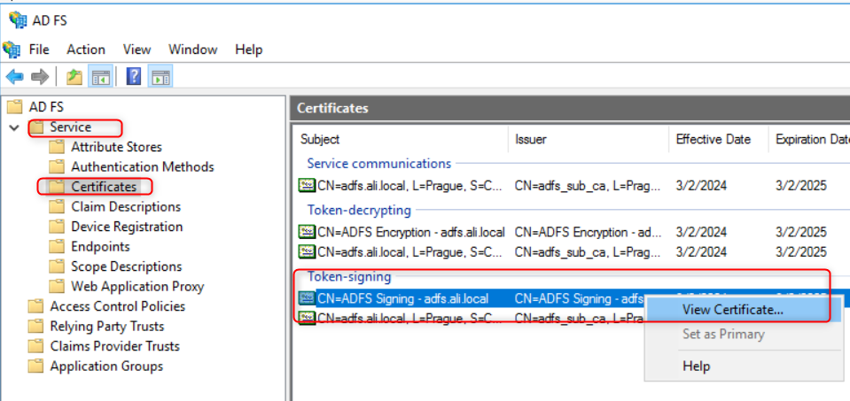Select Claims Provider Trusts tree label
850x401 pixels.
coord(114,346)
